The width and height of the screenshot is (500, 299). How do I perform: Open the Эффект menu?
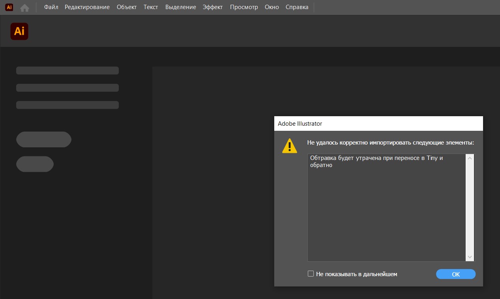213,7
